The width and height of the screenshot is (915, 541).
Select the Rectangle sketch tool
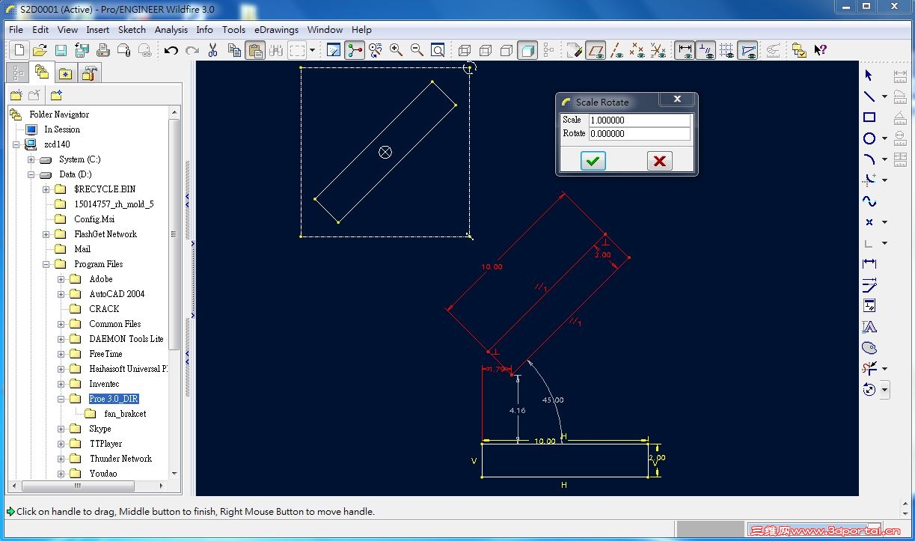tap(869, 117)
